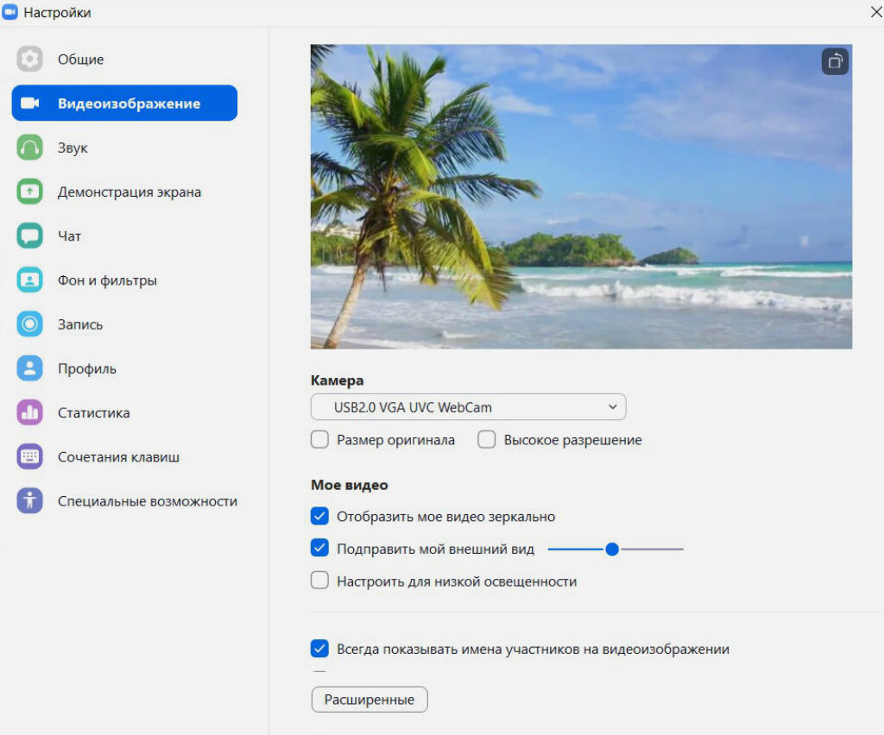Select the Видеоизображение tab in sidebar

(124, 104)
